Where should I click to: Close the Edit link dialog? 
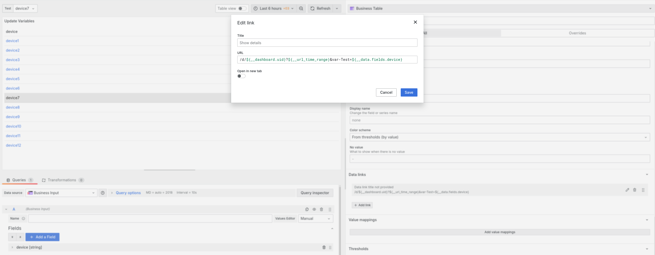coord(415,22)
